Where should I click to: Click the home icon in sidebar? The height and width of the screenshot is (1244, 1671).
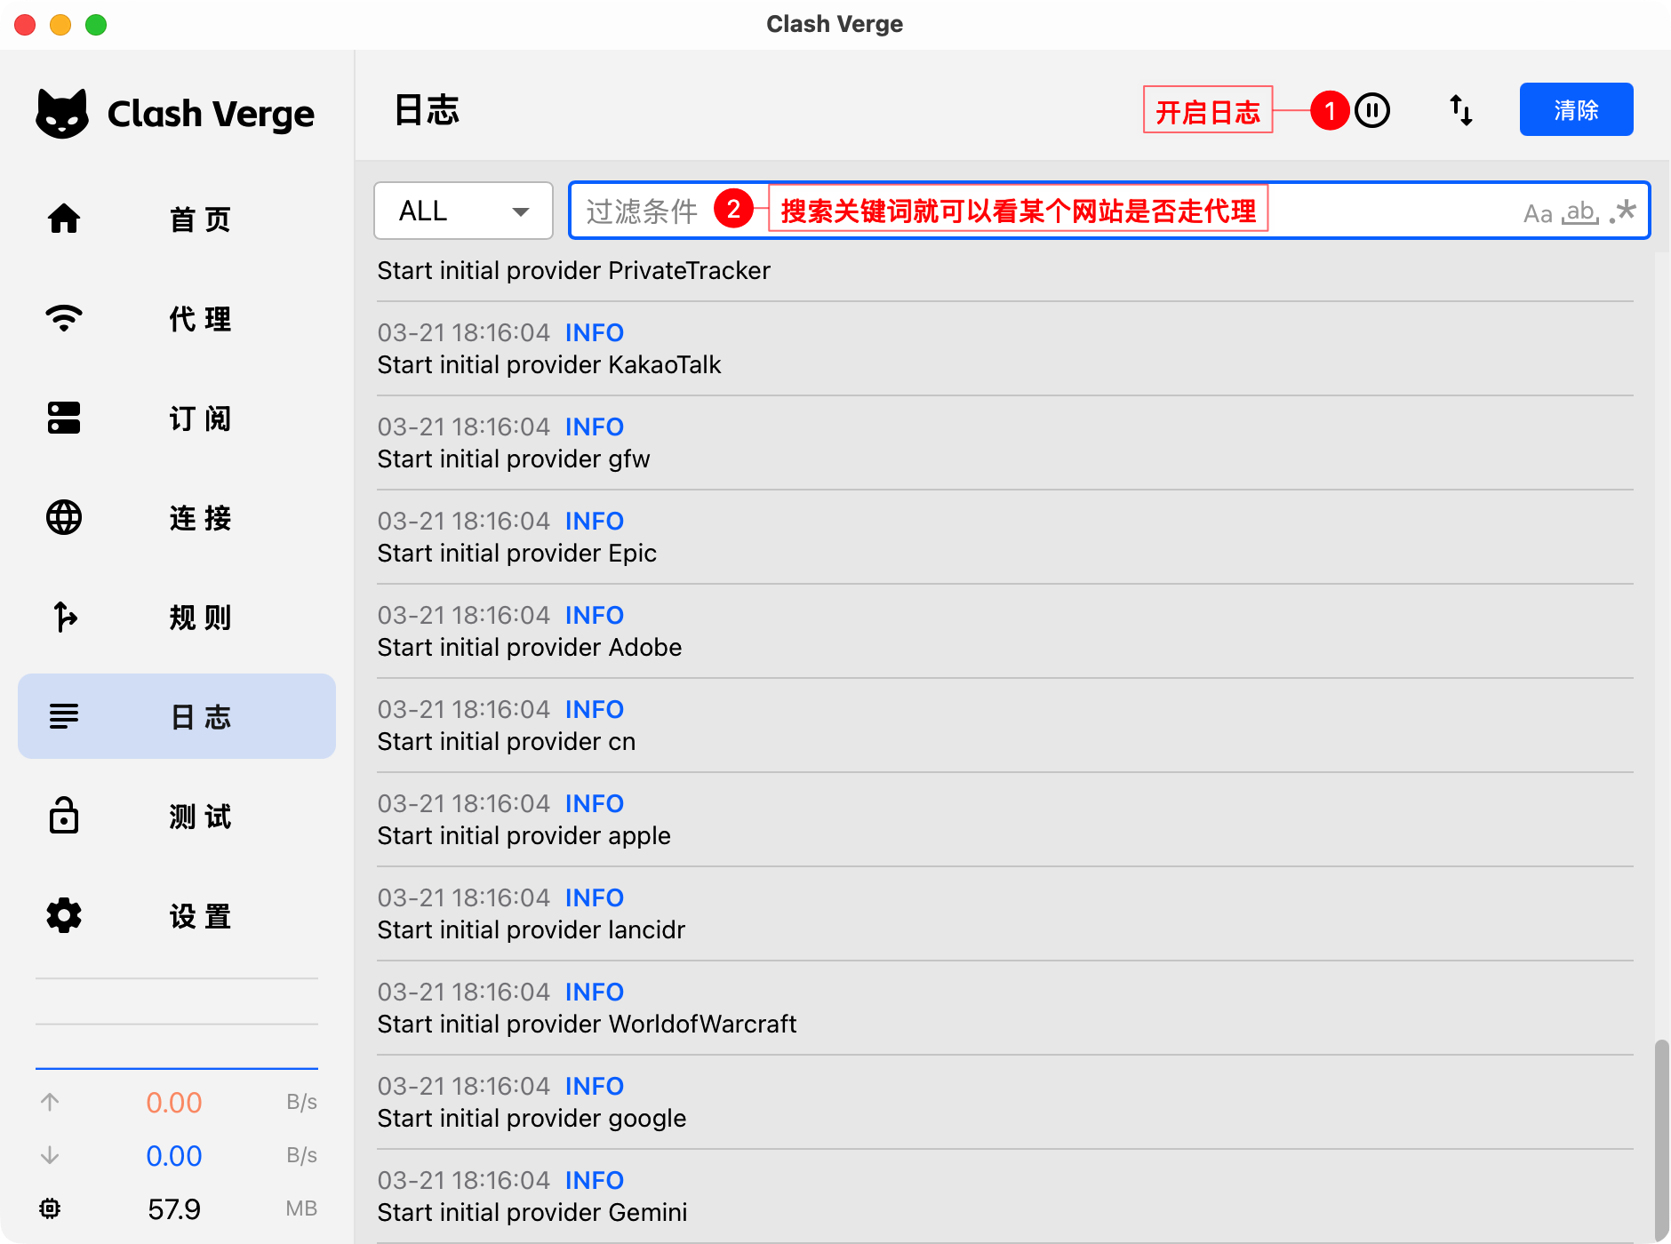(x=64, y=219)
